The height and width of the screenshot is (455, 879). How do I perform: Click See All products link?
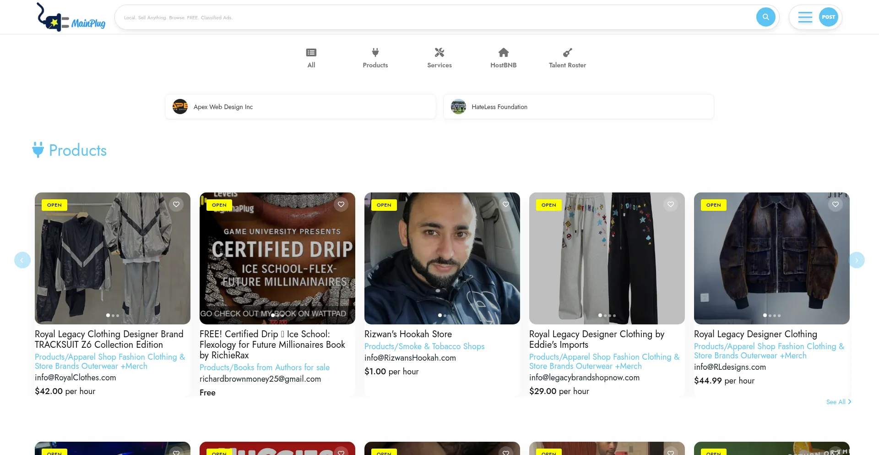coord(839,402)
